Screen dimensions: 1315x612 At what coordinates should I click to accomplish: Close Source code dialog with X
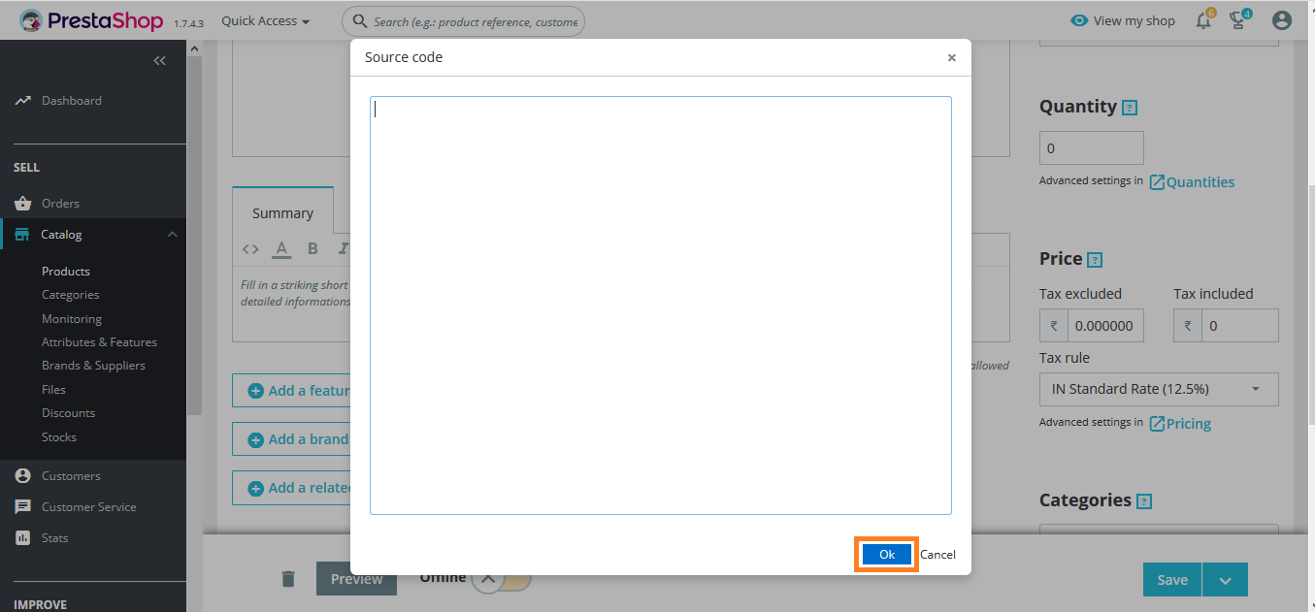pyautogui.click(x=951, y=57)
